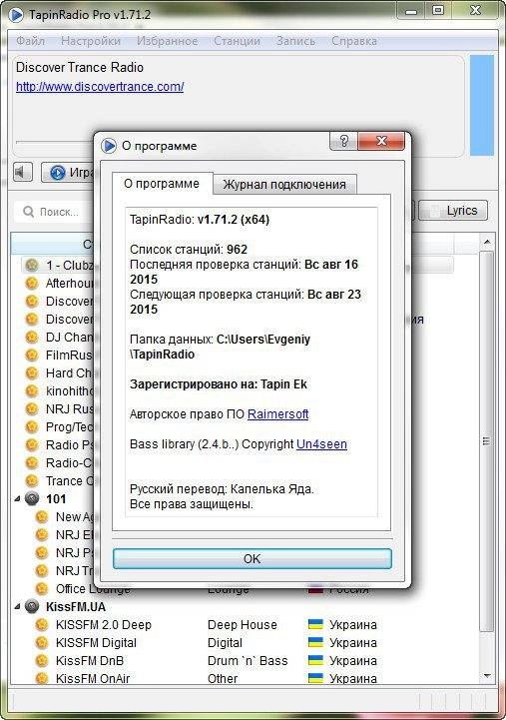The height and width of the screenshot is (720, 506).
Task: Switch to the Журнал подключения tab
Action: tap(284, 185)
